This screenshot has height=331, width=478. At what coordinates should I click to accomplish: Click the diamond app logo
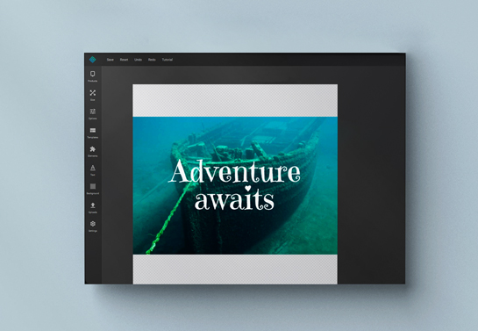point(92,60)
